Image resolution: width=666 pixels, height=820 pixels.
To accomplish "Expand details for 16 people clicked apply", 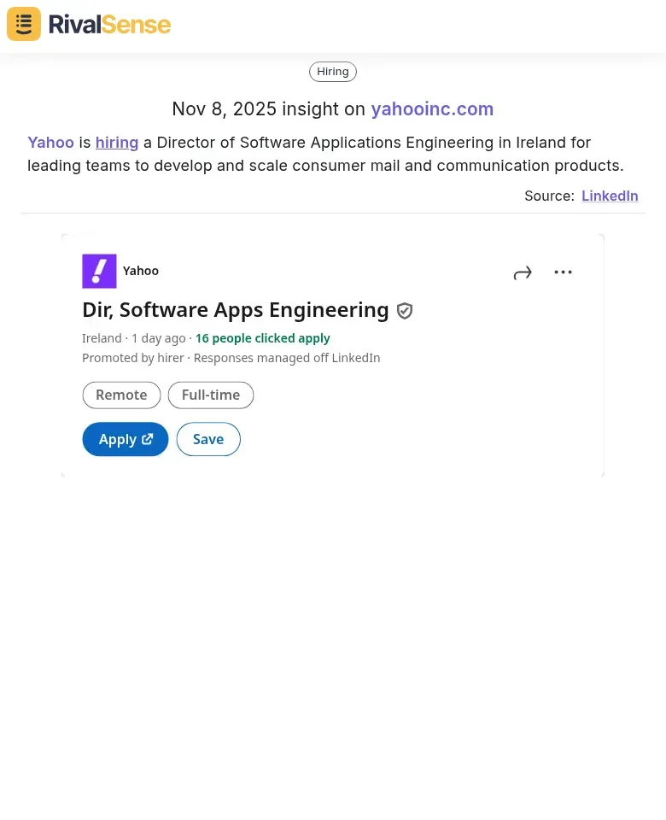I will (x=262, y=337).
